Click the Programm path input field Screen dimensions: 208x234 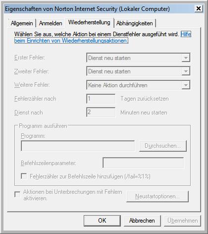78,146
